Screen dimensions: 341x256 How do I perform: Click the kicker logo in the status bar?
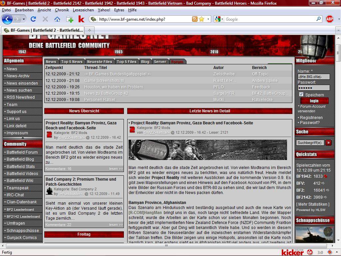292,252
